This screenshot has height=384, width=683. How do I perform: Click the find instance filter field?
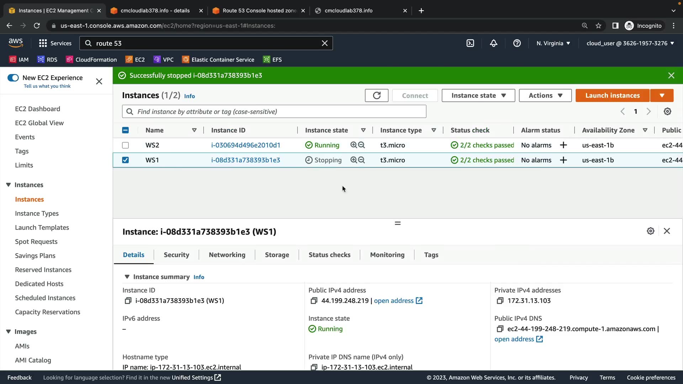tap(274, 112)
